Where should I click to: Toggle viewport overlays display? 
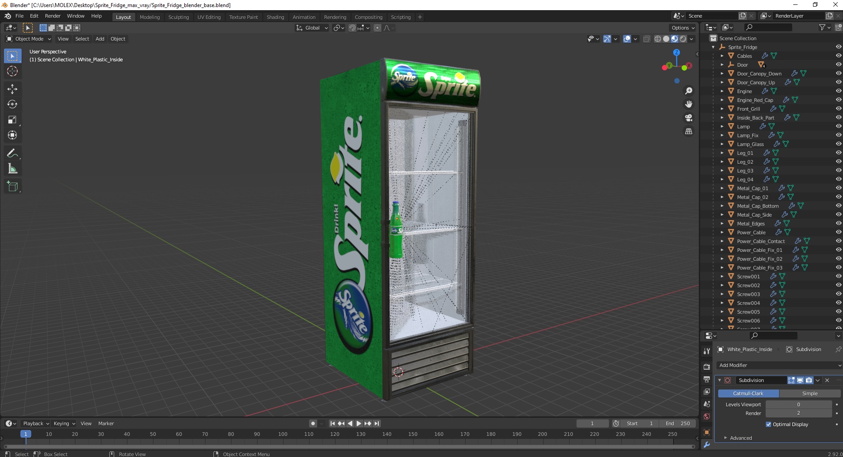point(627,39)
